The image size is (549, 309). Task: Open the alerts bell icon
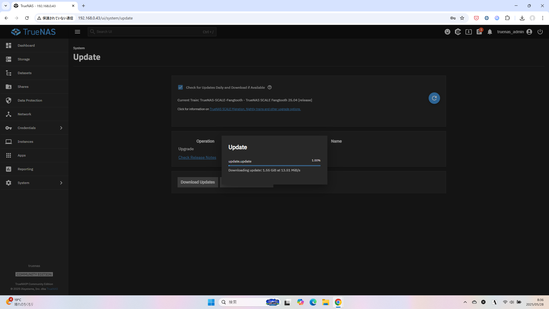(x=490, y=32)
